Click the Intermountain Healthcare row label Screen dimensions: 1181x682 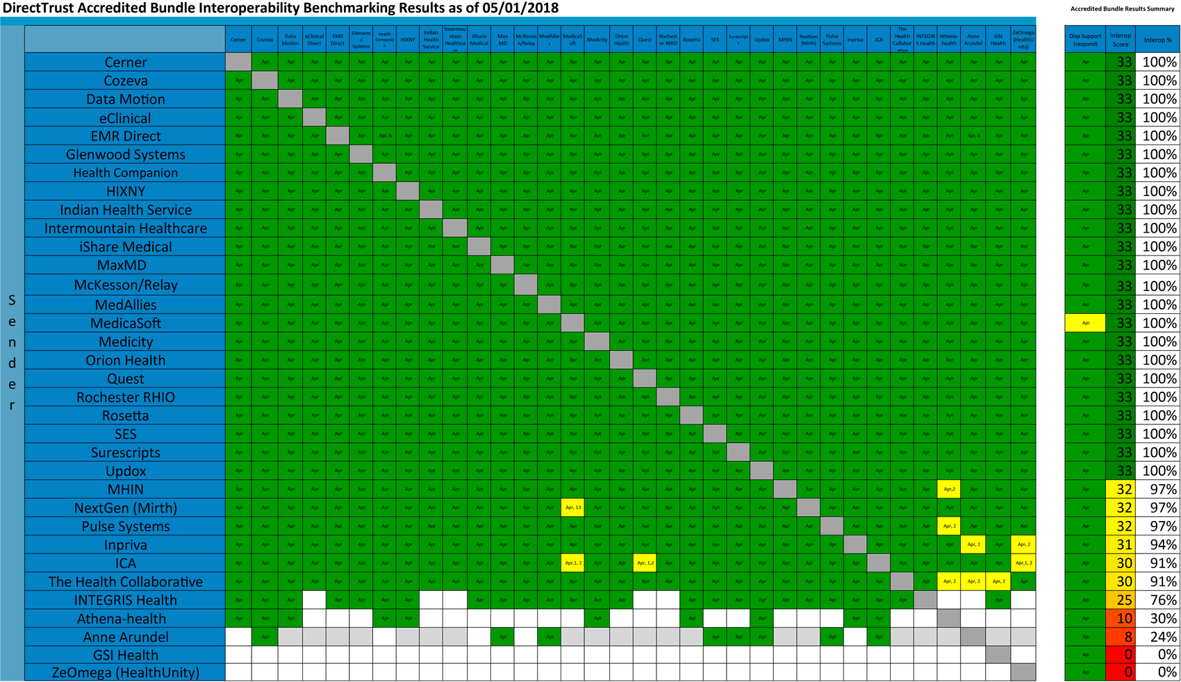pos(125,228)
